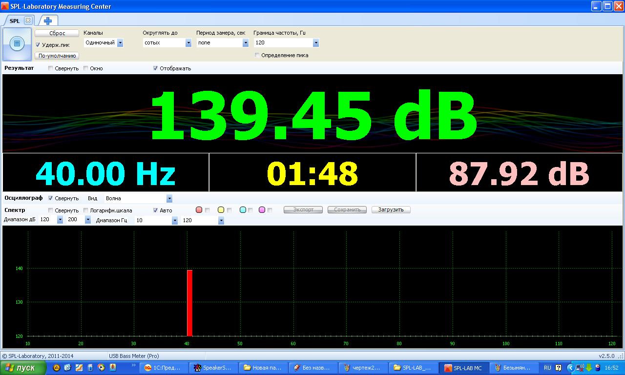Switch to SPL-LAB_... folder taskbar window

click(x=413, y=368)
